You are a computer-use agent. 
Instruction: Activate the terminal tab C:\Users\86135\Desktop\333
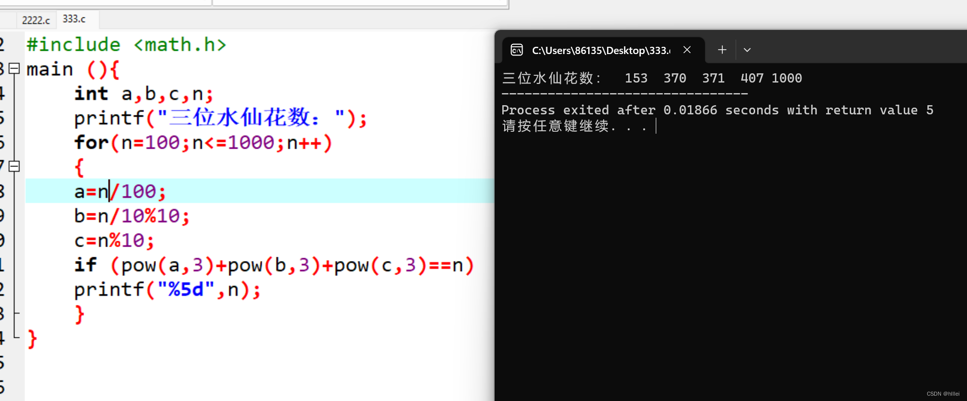point(601,50)
